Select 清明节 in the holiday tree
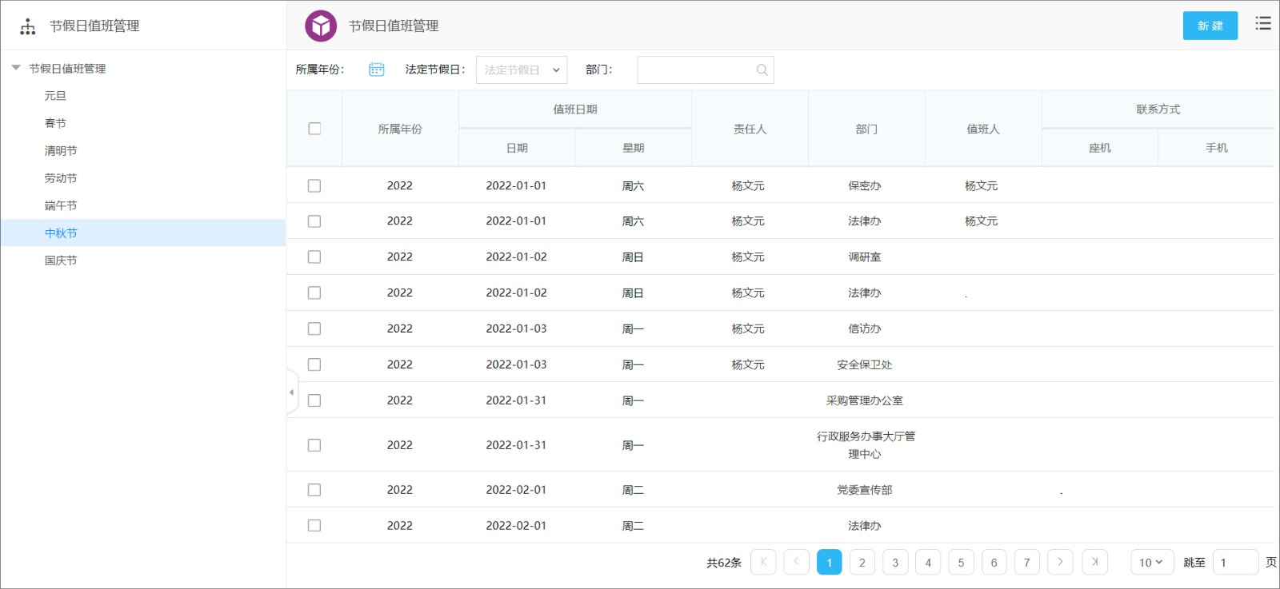 coord(61,150)
